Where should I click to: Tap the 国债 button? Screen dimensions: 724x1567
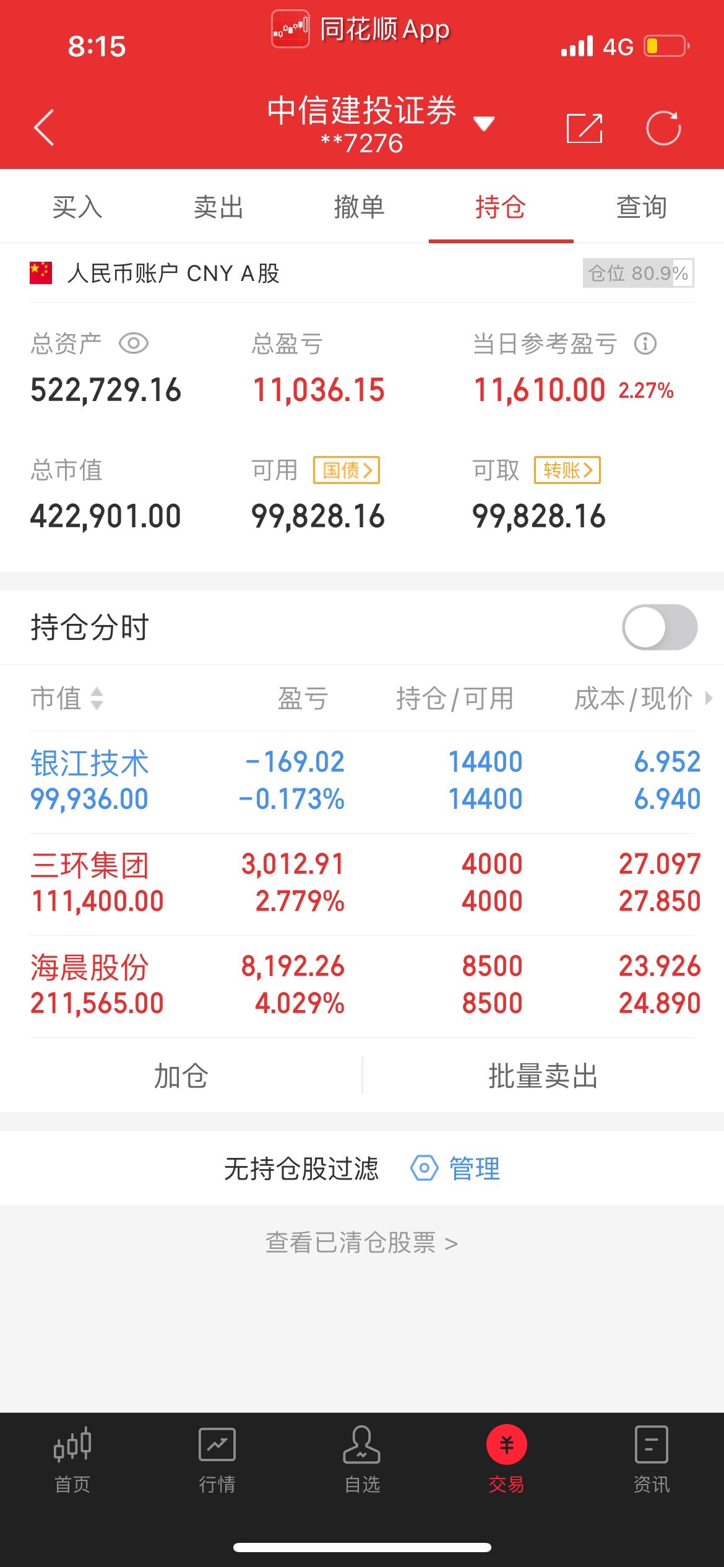347,470
